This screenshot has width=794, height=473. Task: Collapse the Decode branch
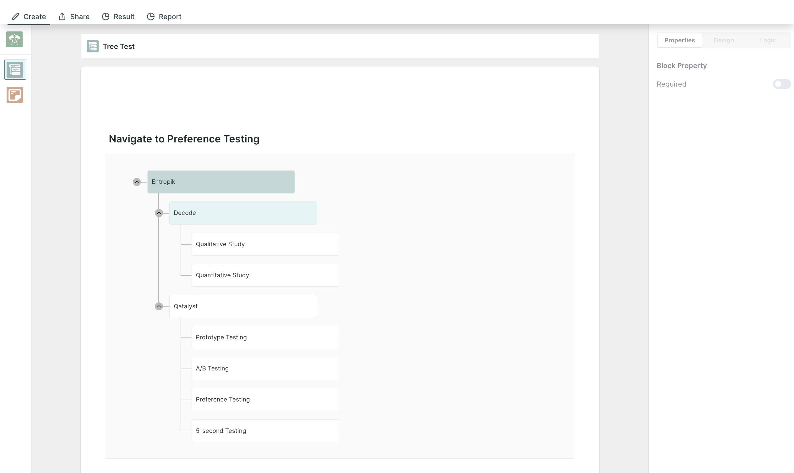pyautogui.click(x=159, y=213)
